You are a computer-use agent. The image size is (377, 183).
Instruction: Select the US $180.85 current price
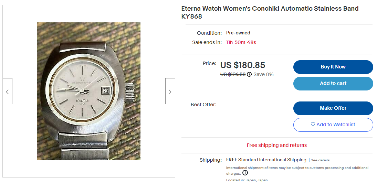coord(243,65)
